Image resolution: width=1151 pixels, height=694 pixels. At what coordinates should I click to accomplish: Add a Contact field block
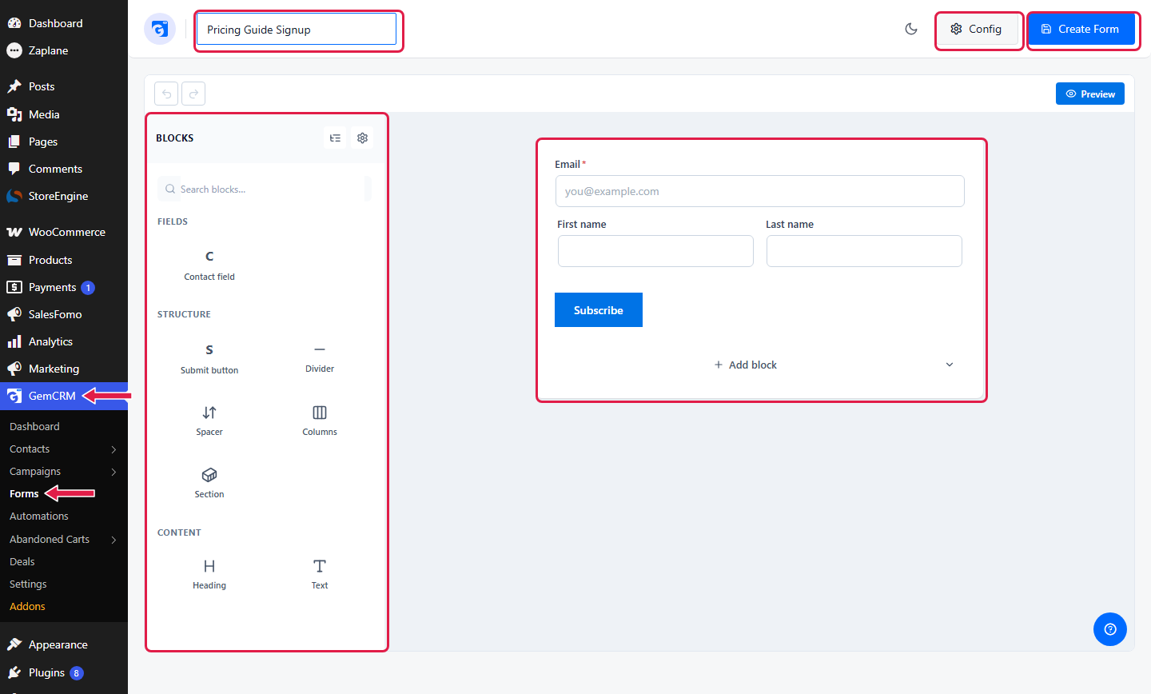209,265
